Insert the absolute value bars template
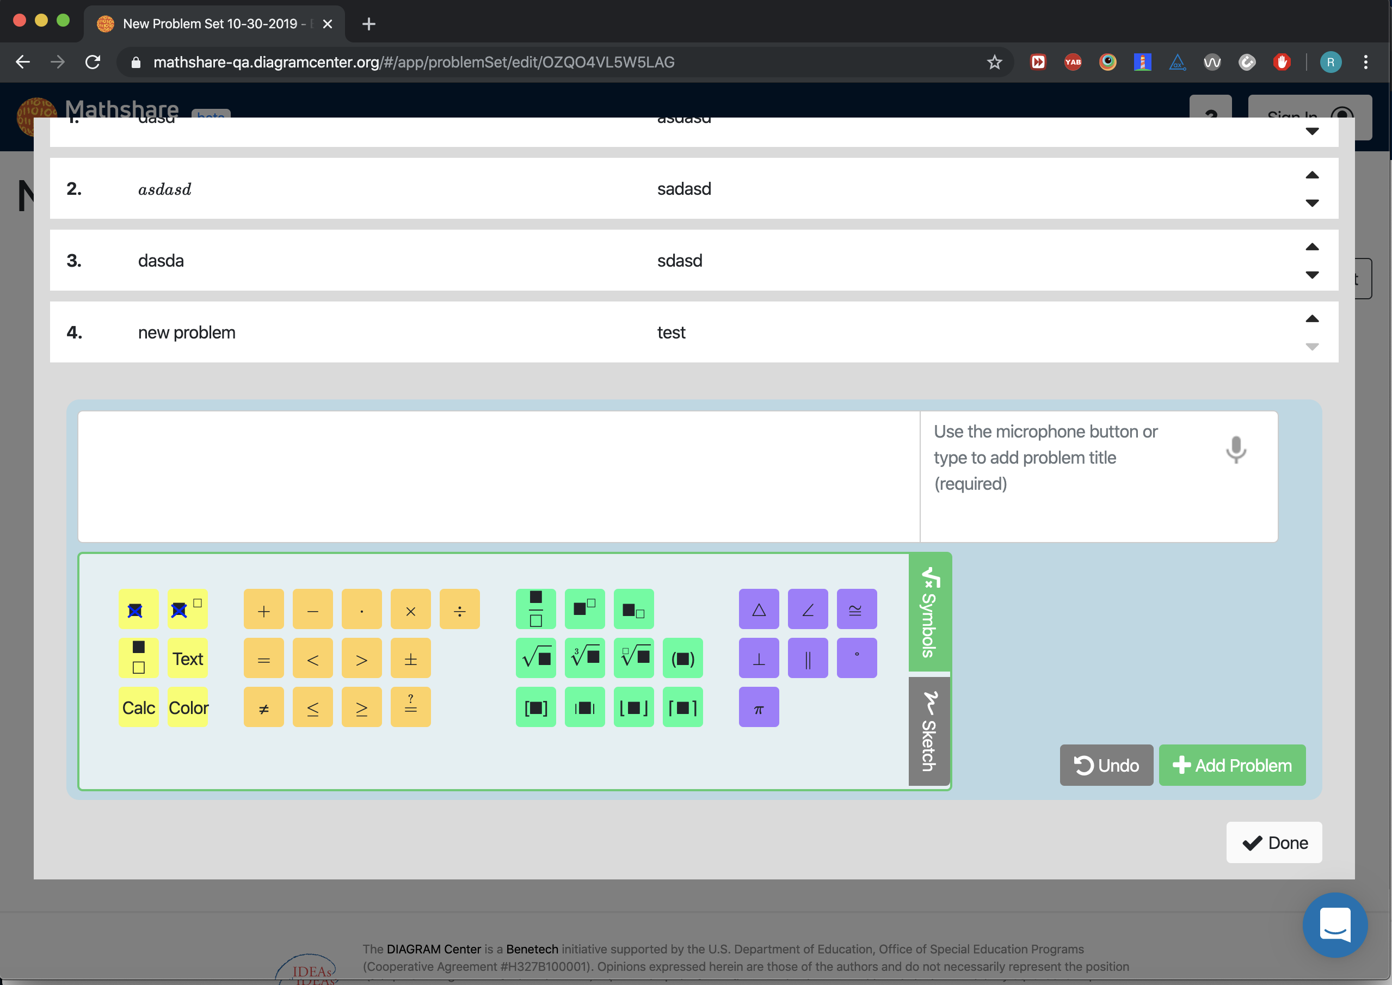 [584, 707]
